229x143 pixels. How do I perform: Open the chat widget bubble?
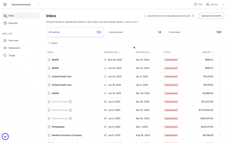pos(5,137)
